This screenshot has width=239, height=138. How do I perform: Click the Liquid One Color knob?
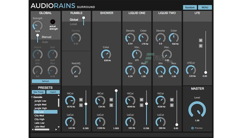(x=144, y=38)
